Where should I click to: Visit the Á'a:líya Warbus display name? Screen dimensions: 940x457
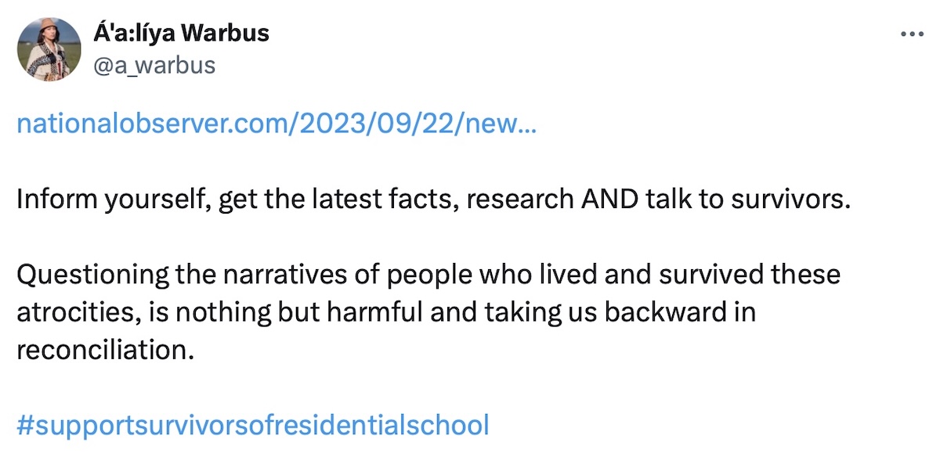[181, 34]
